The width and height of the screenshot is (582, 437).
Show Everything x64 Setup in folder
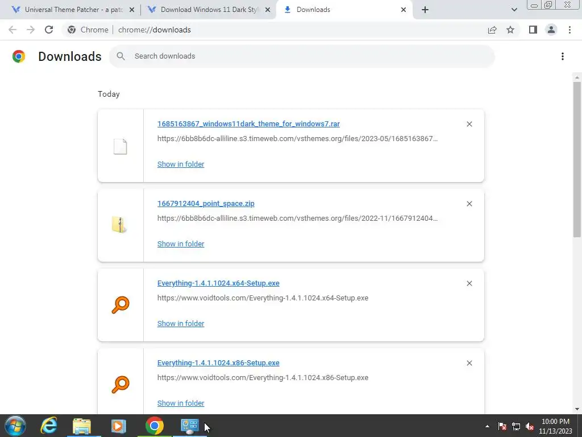181,323
